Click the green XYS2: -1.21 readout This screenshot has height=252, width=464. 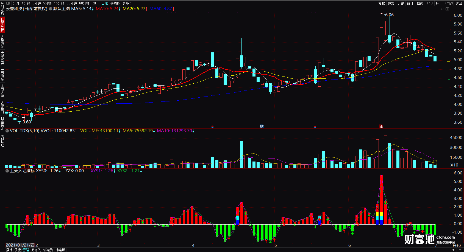point(130,171)
